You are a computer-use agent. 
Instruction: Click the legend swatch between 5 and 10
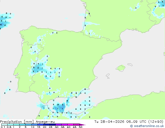[28, 125]
